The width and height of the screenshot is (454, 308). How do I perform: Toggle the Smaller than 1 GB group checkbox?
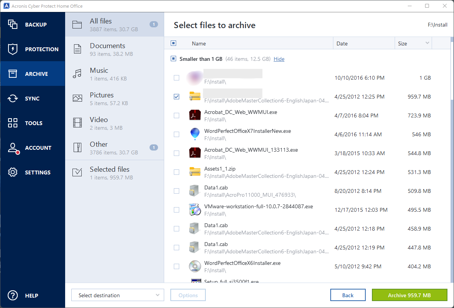[173, 59]
